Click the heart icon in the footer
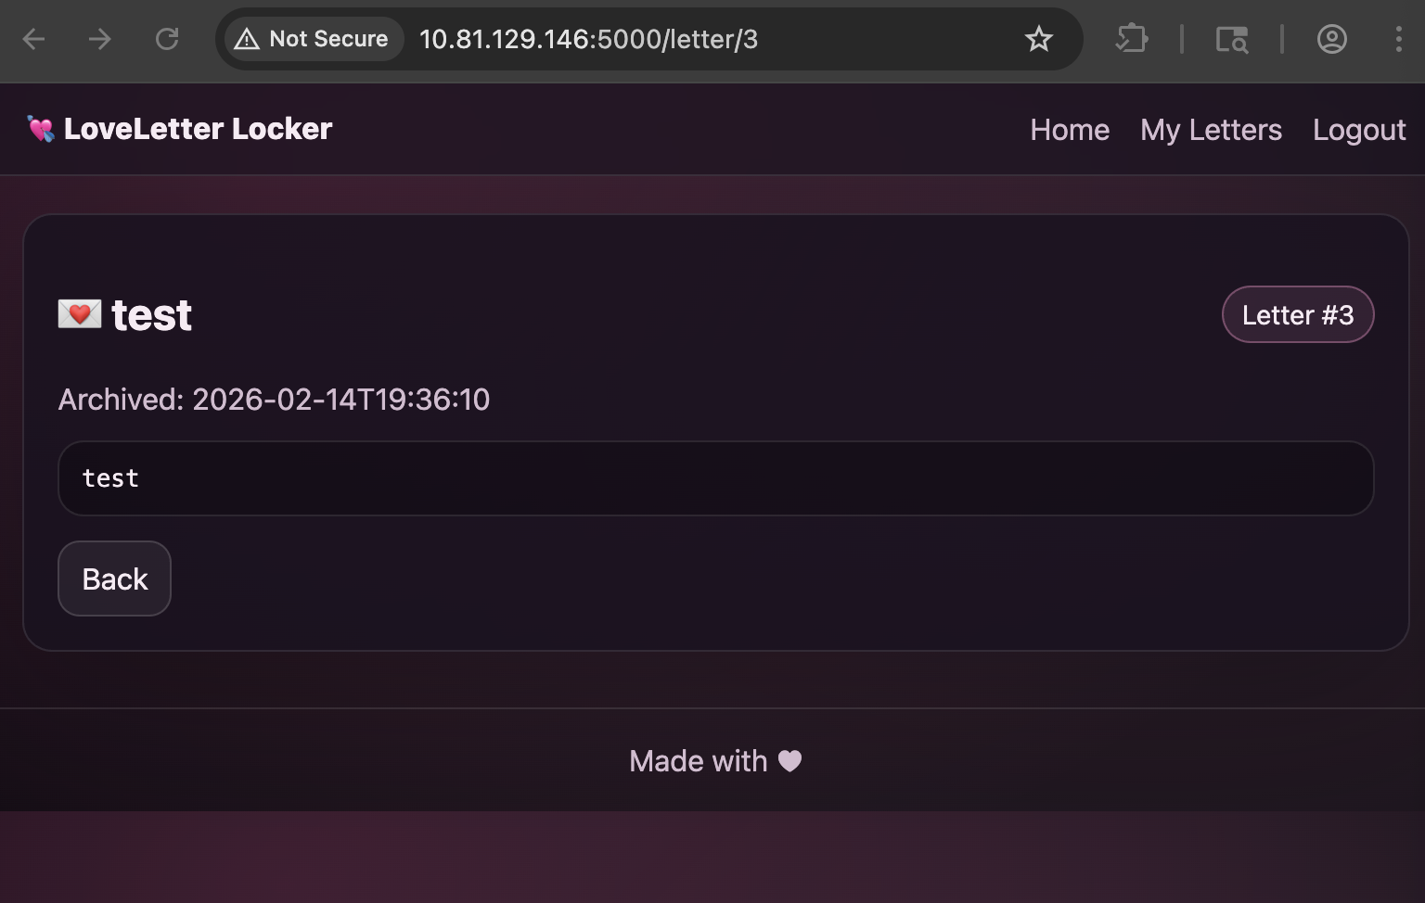 click(790, 761)
